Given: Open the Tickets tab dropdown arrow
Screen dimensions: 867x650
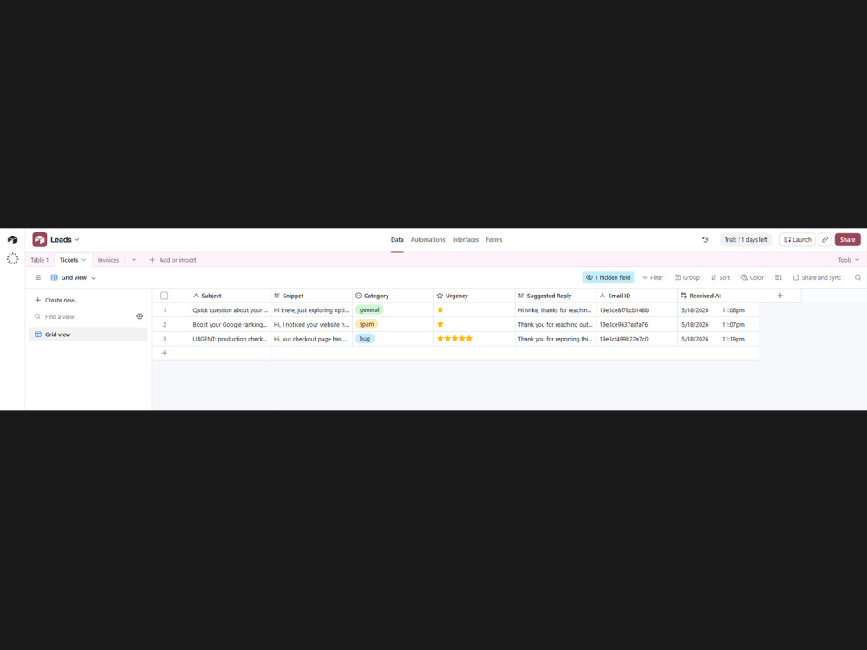Looking at the screenshot, I should point(83,260).
